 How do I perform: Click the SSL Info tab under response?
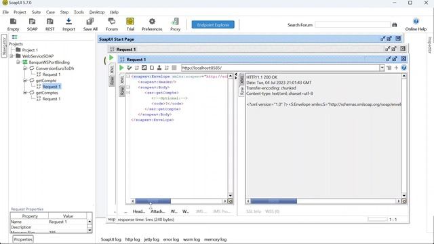254,211
